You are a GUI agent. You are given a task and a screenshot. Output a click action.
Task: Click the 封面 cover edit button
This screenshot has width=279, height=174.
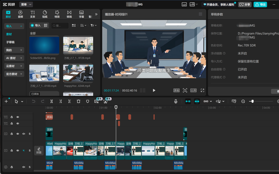[x=39, y=150]
